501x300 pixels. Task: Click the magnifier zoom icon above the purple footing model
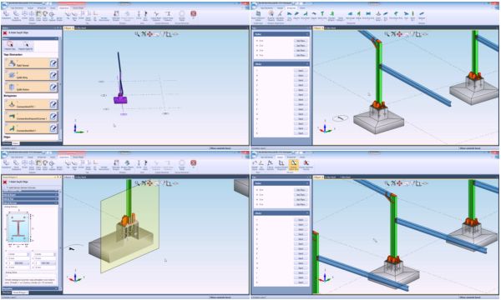[x=137, y=34]
